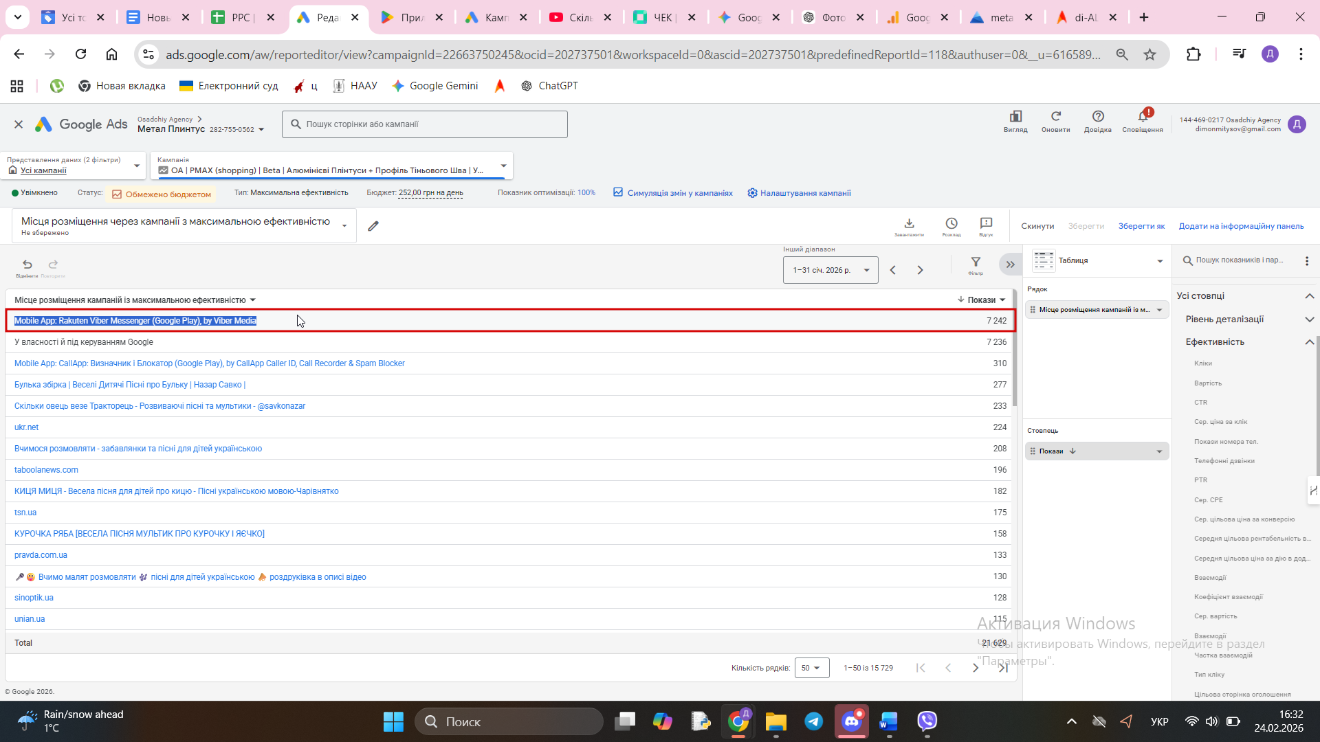Screen dimensions: 1320x742
Task: Collapse the Ефективність metrics section
Action: (1309, 342)
